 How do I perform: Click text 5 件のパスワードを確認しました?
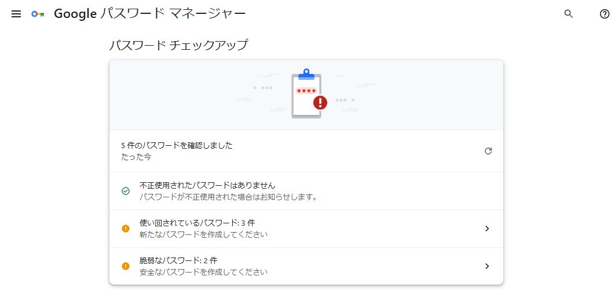coord(177,146)
